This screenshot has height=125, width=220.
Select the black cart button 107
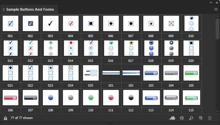click(30, 98)
